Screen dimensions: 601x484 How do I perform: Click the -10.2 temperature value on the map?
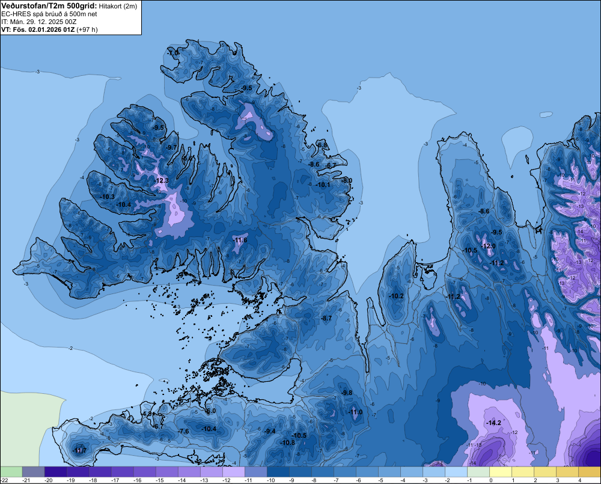[x=396, y=296]
